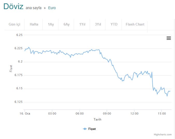Click the chart line's lowest point after 15:00

[167, 96]
